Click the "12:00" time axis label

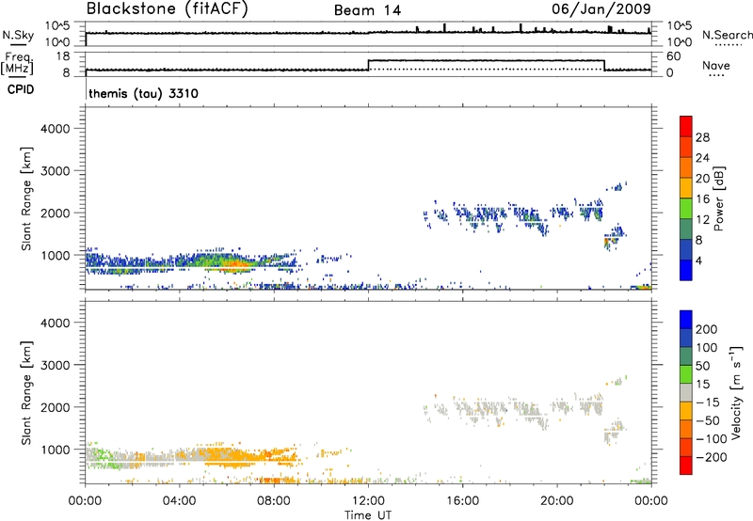[x=368, y=501]
